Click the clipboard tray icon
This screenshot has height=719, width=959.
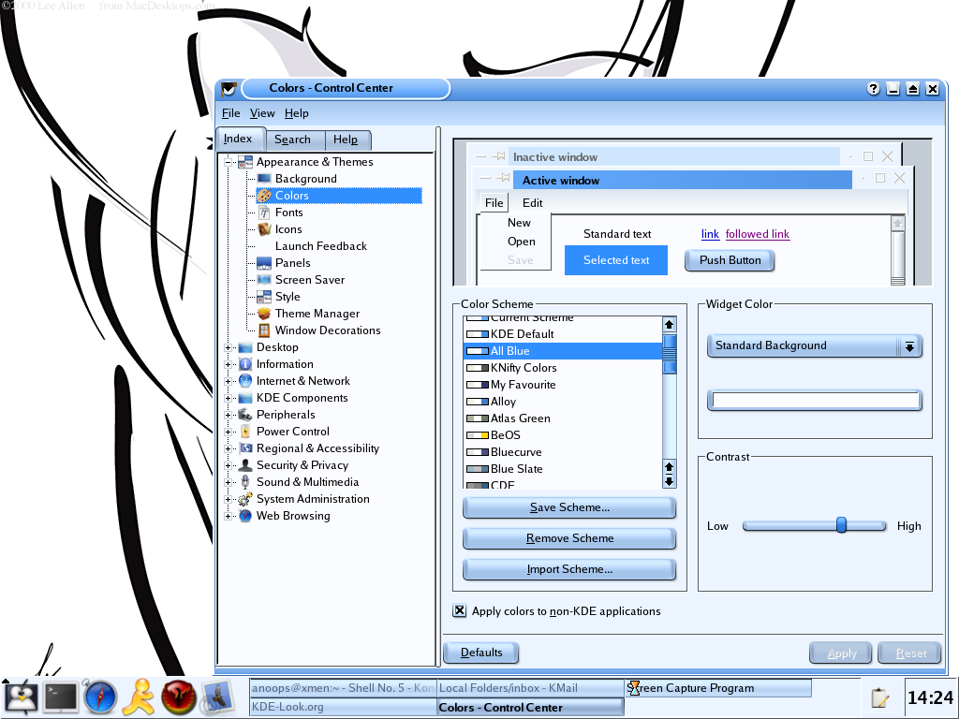pyautogui.click(x=879, y=697)
